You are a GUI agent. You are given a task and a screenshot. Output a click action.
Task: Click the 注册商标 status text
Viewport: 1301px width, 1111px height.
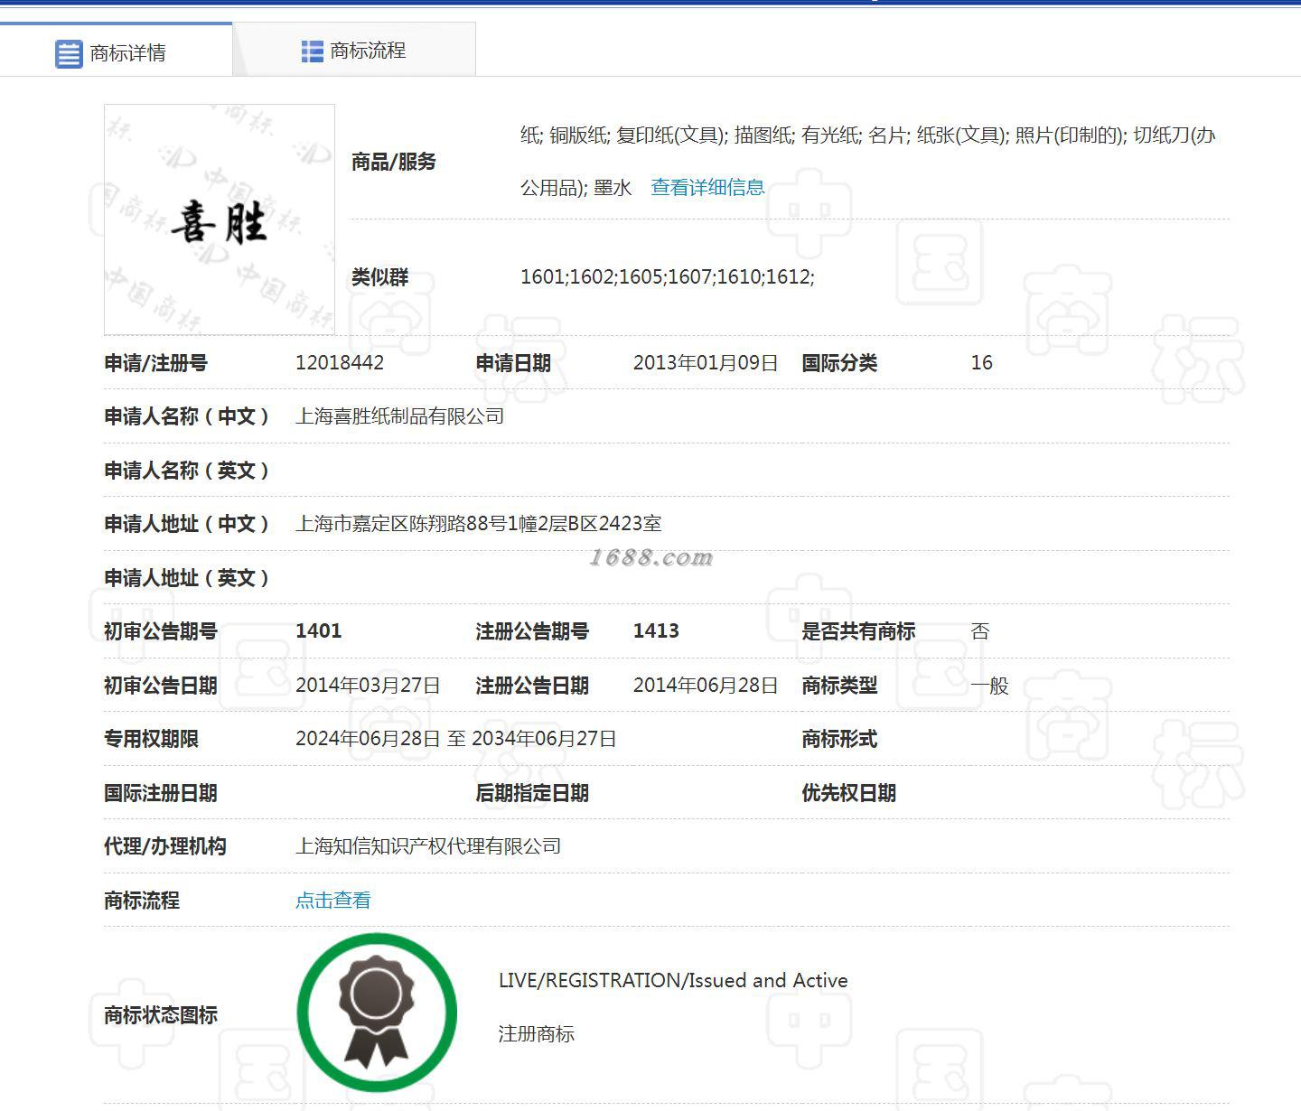(x=537, y=1034)
